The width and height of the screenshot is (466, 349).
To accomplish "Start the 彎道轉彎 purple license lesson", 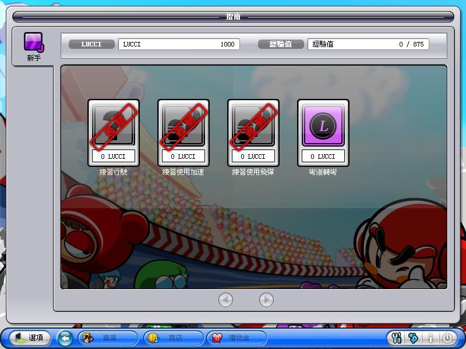I will tap(323, 133).
